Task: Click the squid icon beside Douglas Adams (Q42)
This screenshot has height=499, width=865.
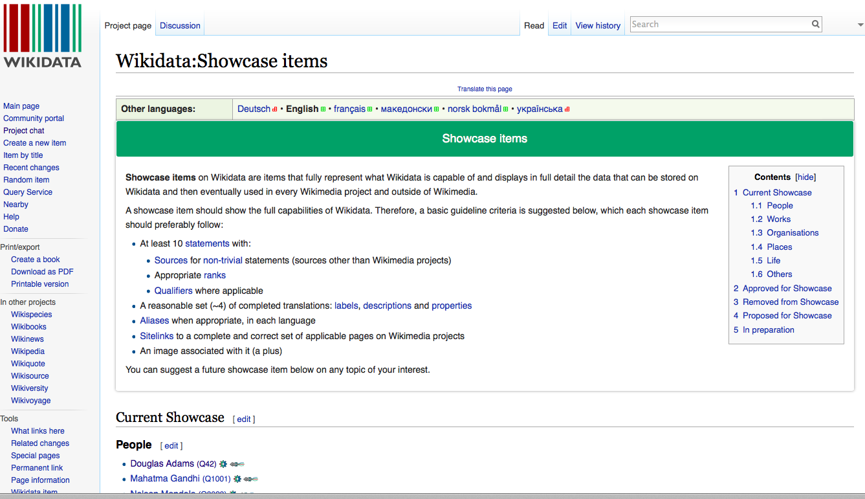Action: tap(237, 464)
